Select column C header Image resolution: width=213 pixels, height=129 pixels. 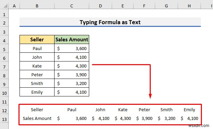(72, 6)
